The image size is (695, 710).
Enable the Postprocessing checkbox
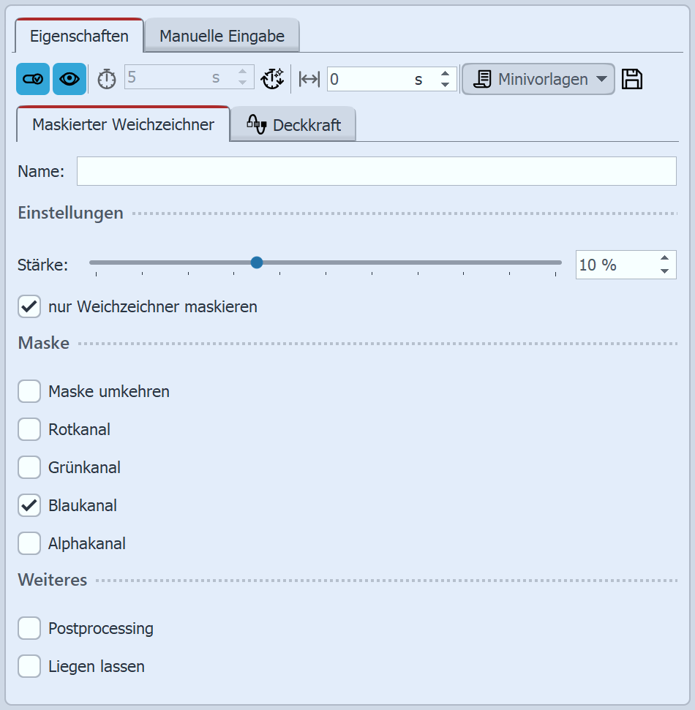pos(29,628)
